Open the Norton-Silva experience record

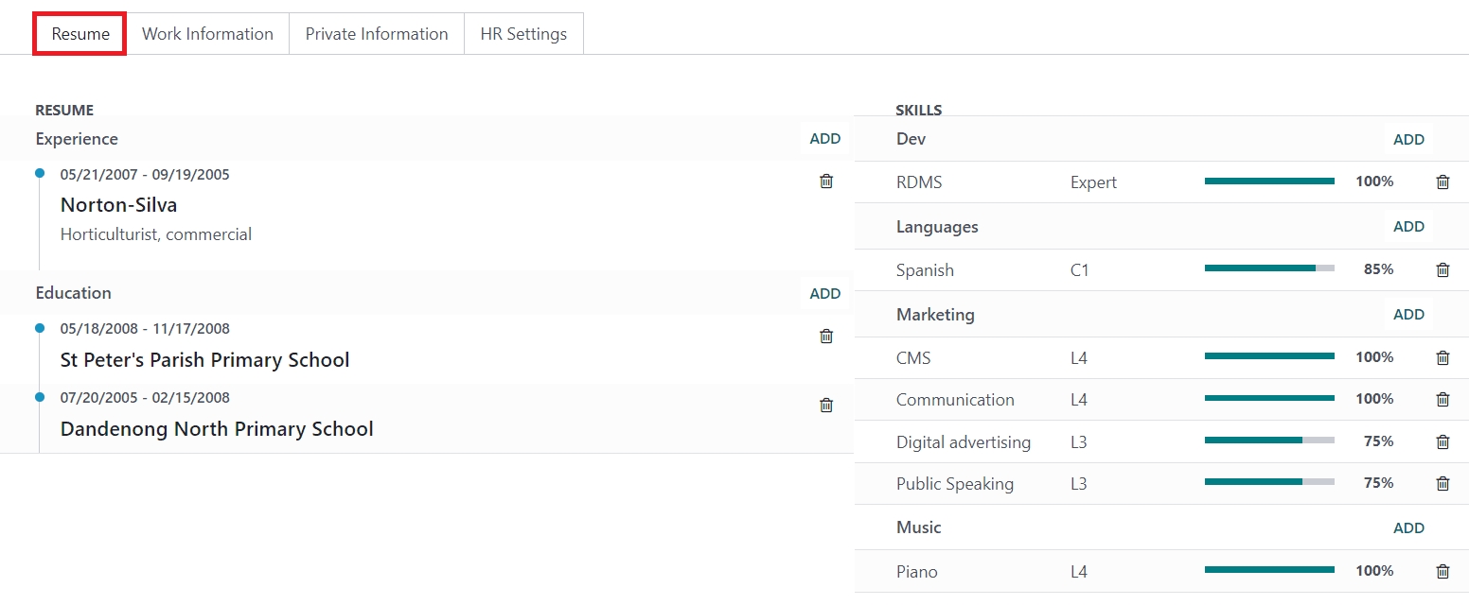pos(119,205)
